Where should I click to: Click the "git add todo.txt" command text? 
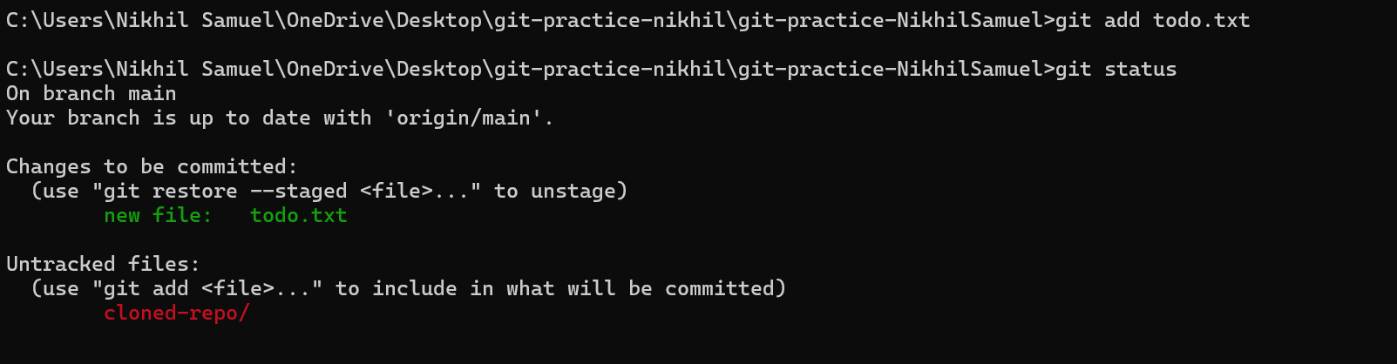[x=1152, y=20]
